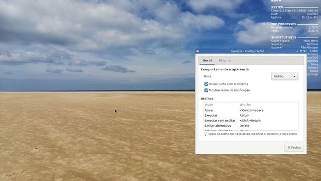Click the 'Executar sem ocultar' action label
Screen dimensions: 321x181
coord(220,121)
